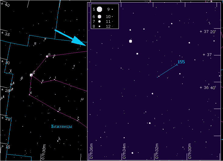
Task: Click the star labeled lambda
Action: point(58,141)
